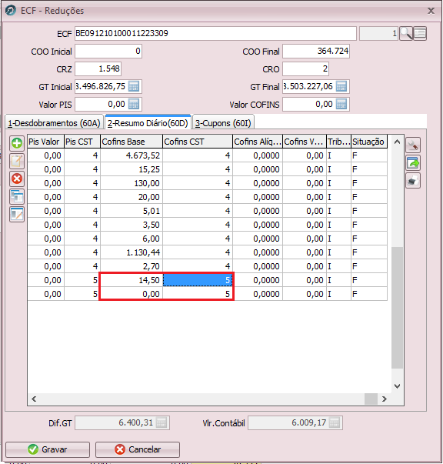Click the printer icon right of grid

(413, 181)
